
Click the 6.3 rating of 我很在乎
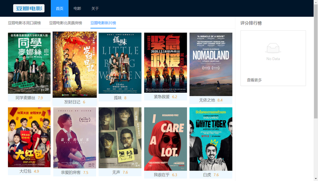click(175, 175)
